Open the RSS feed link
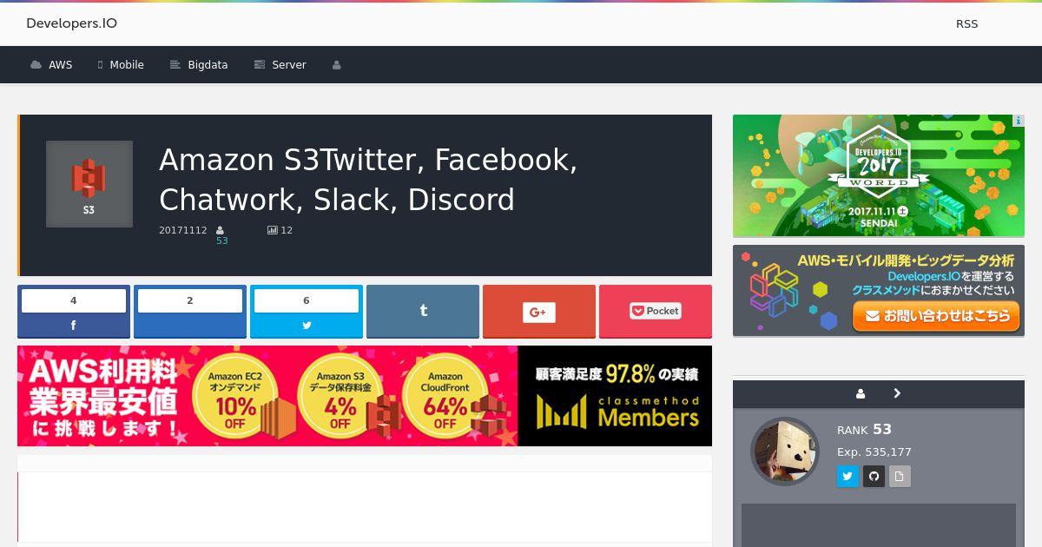 click(x=966, y=23)
